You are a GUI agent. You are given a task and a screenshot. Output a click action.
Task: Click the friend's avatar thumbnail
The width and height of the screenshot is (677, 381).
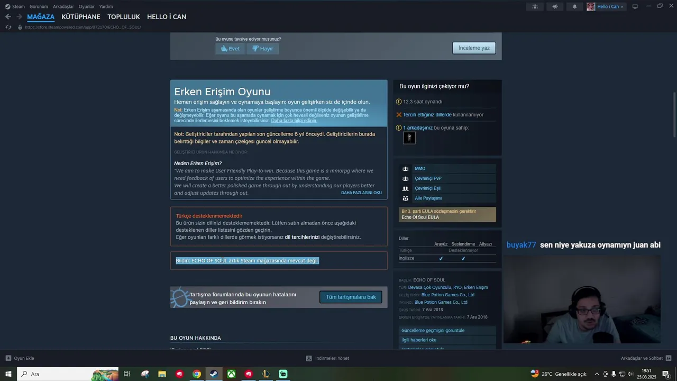(x=409, y=138)
